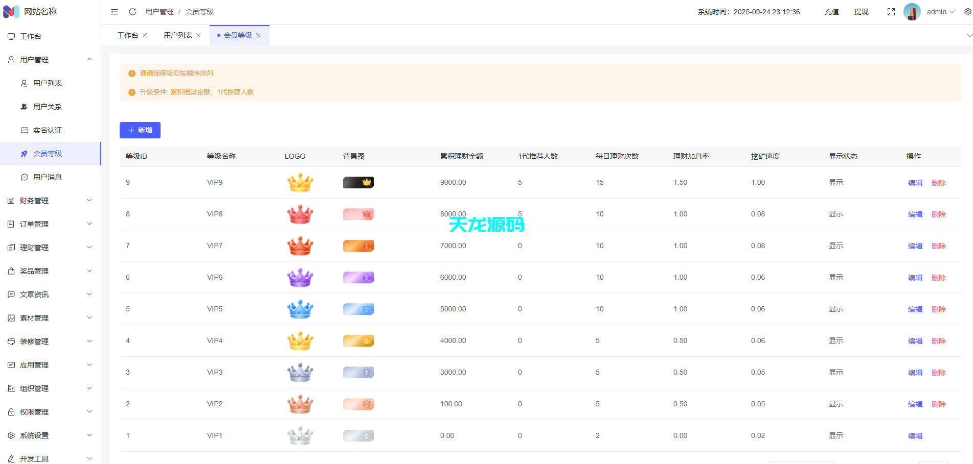Switch to the 工作台 tab

[x=127, y=35]
